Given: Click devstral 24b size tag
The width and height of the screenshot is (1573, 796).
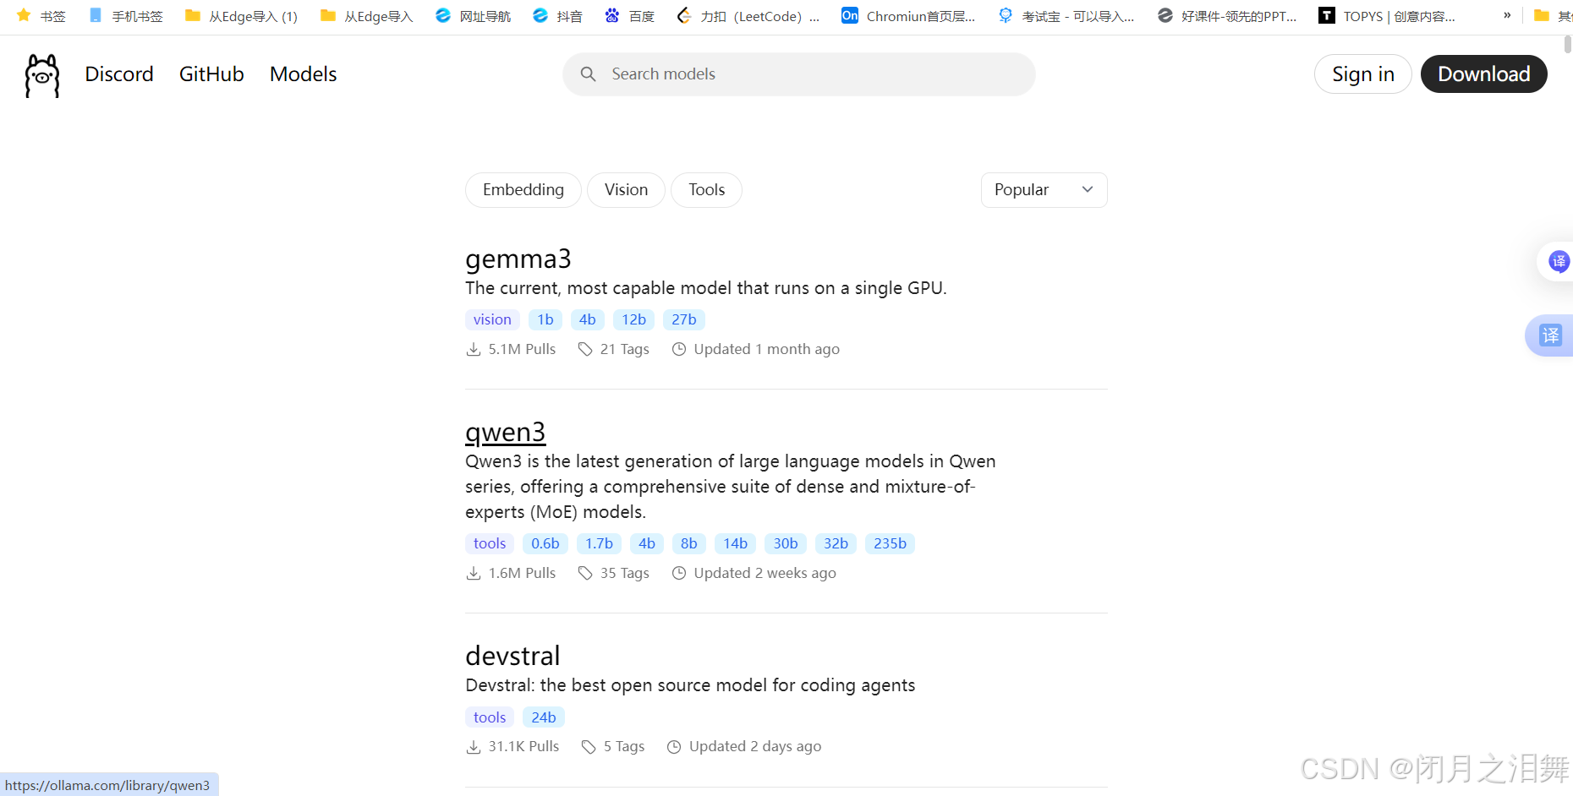Looking at the screenshot, I should [x=544, y=717].
